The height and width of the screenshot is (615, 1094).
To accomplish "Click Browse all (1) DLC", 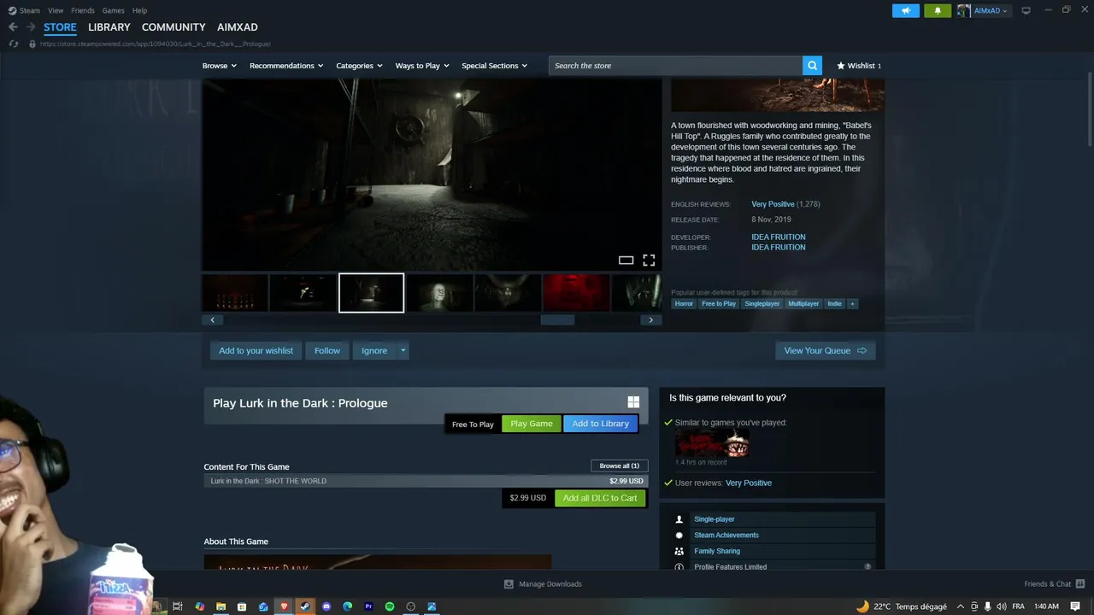I will [x=620, y=466].
